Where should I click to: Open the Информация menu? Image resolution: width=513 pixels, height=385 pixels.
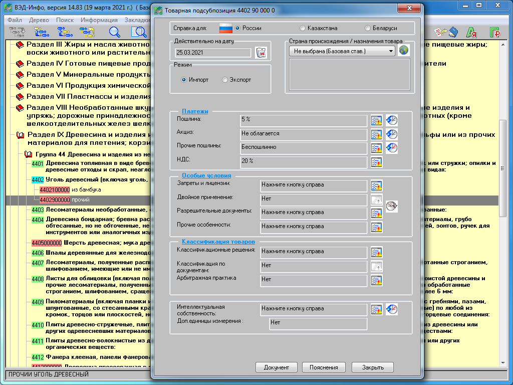[99, 20]
